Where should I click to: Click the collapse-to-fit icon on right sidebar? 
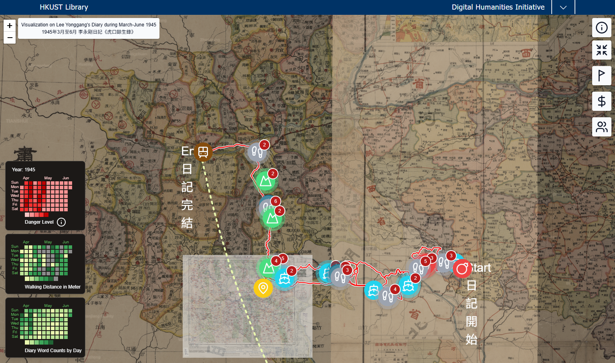(602, 50)
